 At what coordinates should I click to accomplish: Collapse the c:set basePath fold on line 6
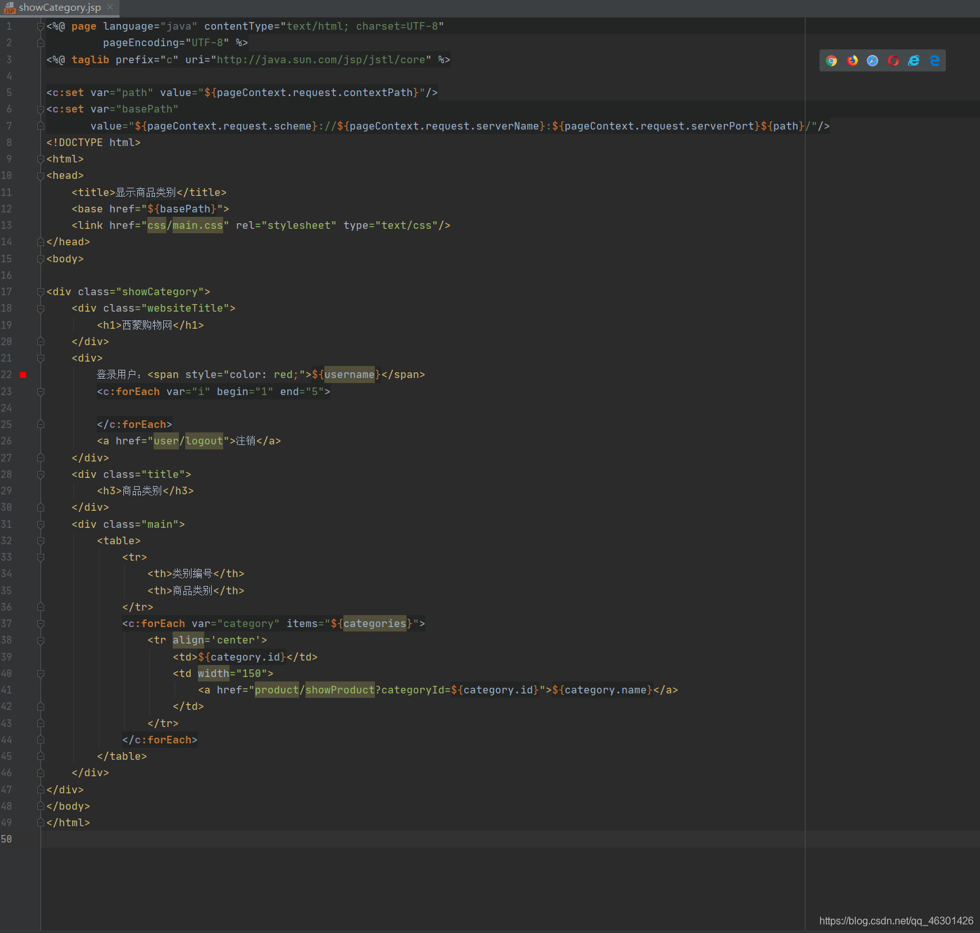pyautogui.click(x=40, y=109)
